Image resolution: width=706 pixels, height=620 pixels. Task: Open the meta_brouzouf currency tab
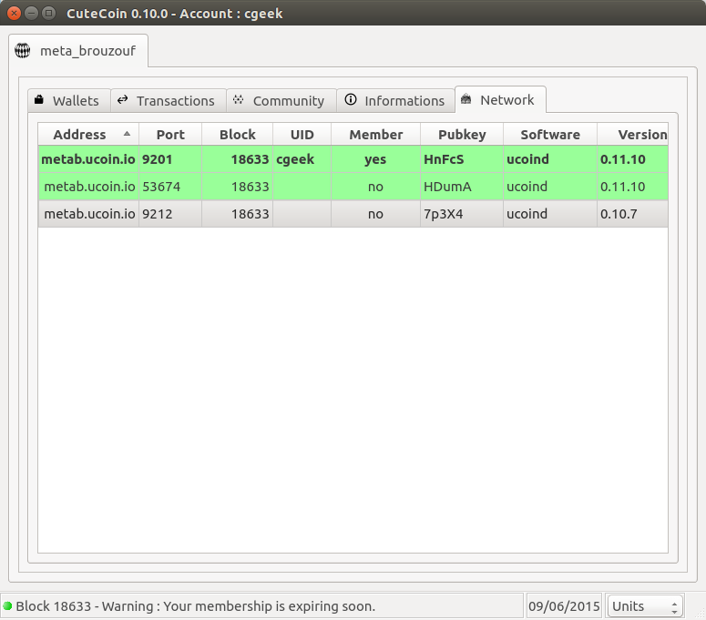point(78,51)
